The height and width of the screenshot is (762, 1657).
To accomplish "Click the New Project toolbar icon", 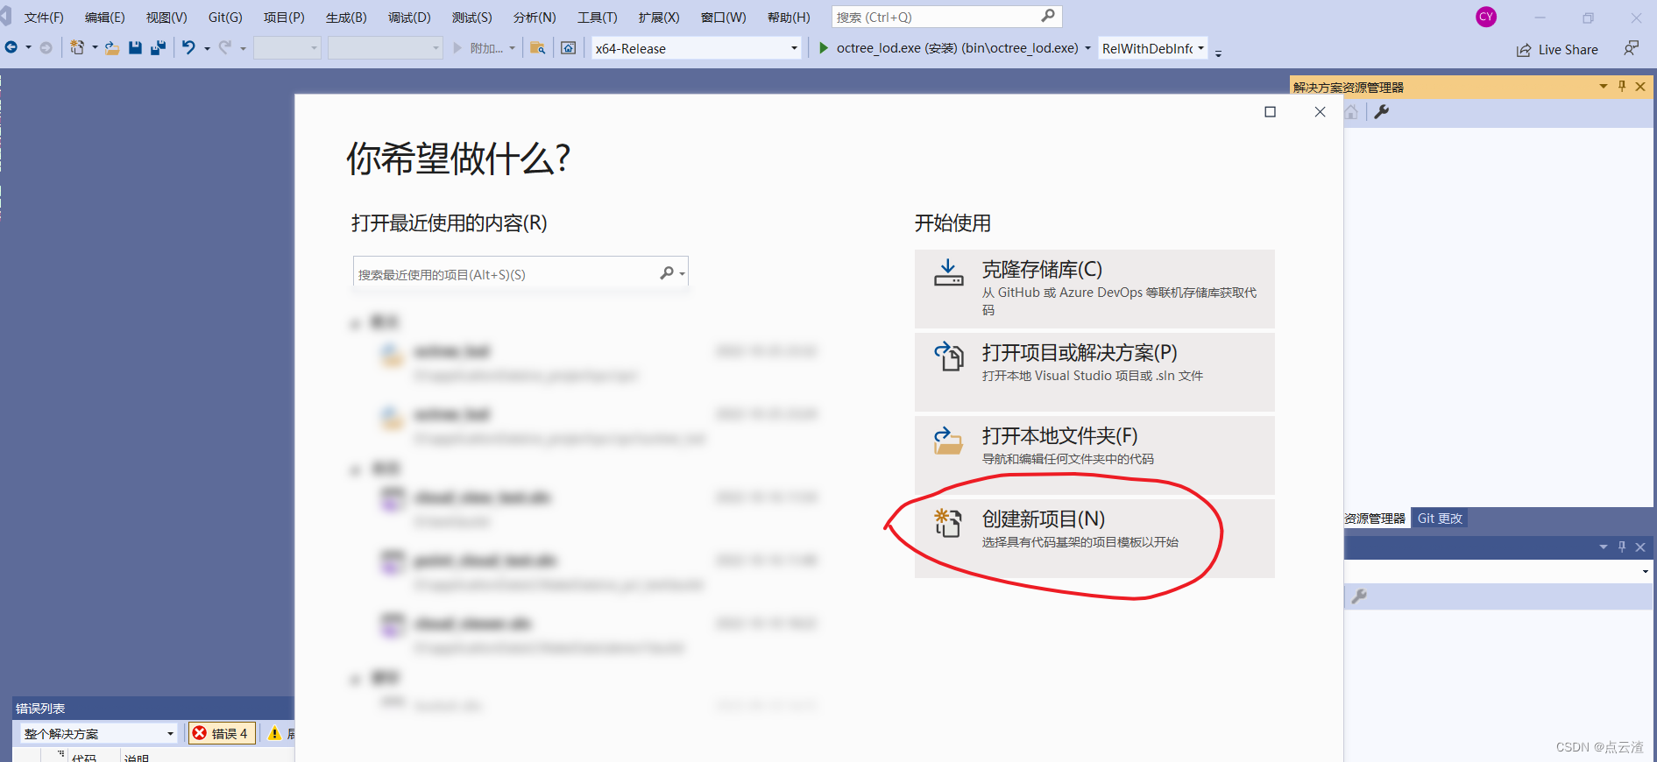I will 77,48.
